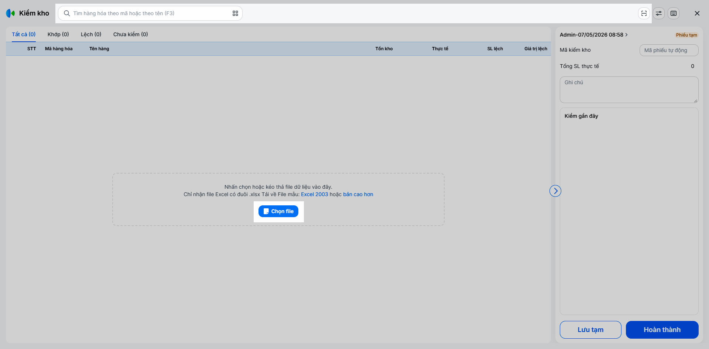Image resolution: width=709 pixels, height=349 pixels.
Task: Focus the Mã phiếu tự động field
Action: point(669,50)
